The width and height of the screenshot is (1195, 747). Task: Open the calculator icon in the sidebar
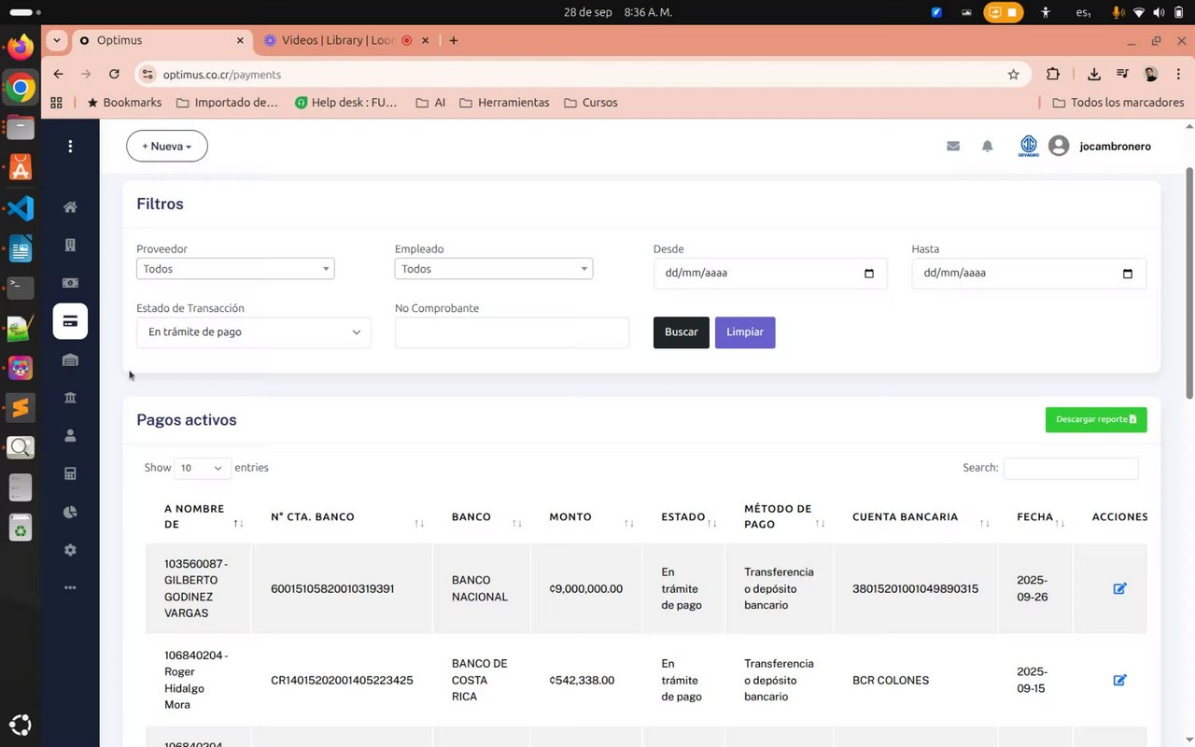[x=70, y=473]
